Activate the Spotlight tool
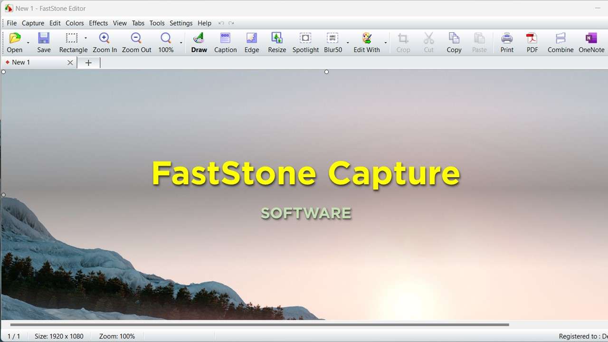Screen dimensions: 608x342 tap(305, 42)
